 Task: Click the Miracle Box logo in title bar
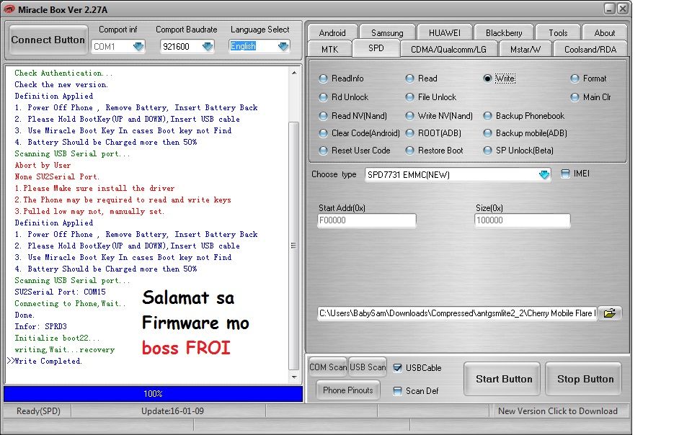coord(9,8)
